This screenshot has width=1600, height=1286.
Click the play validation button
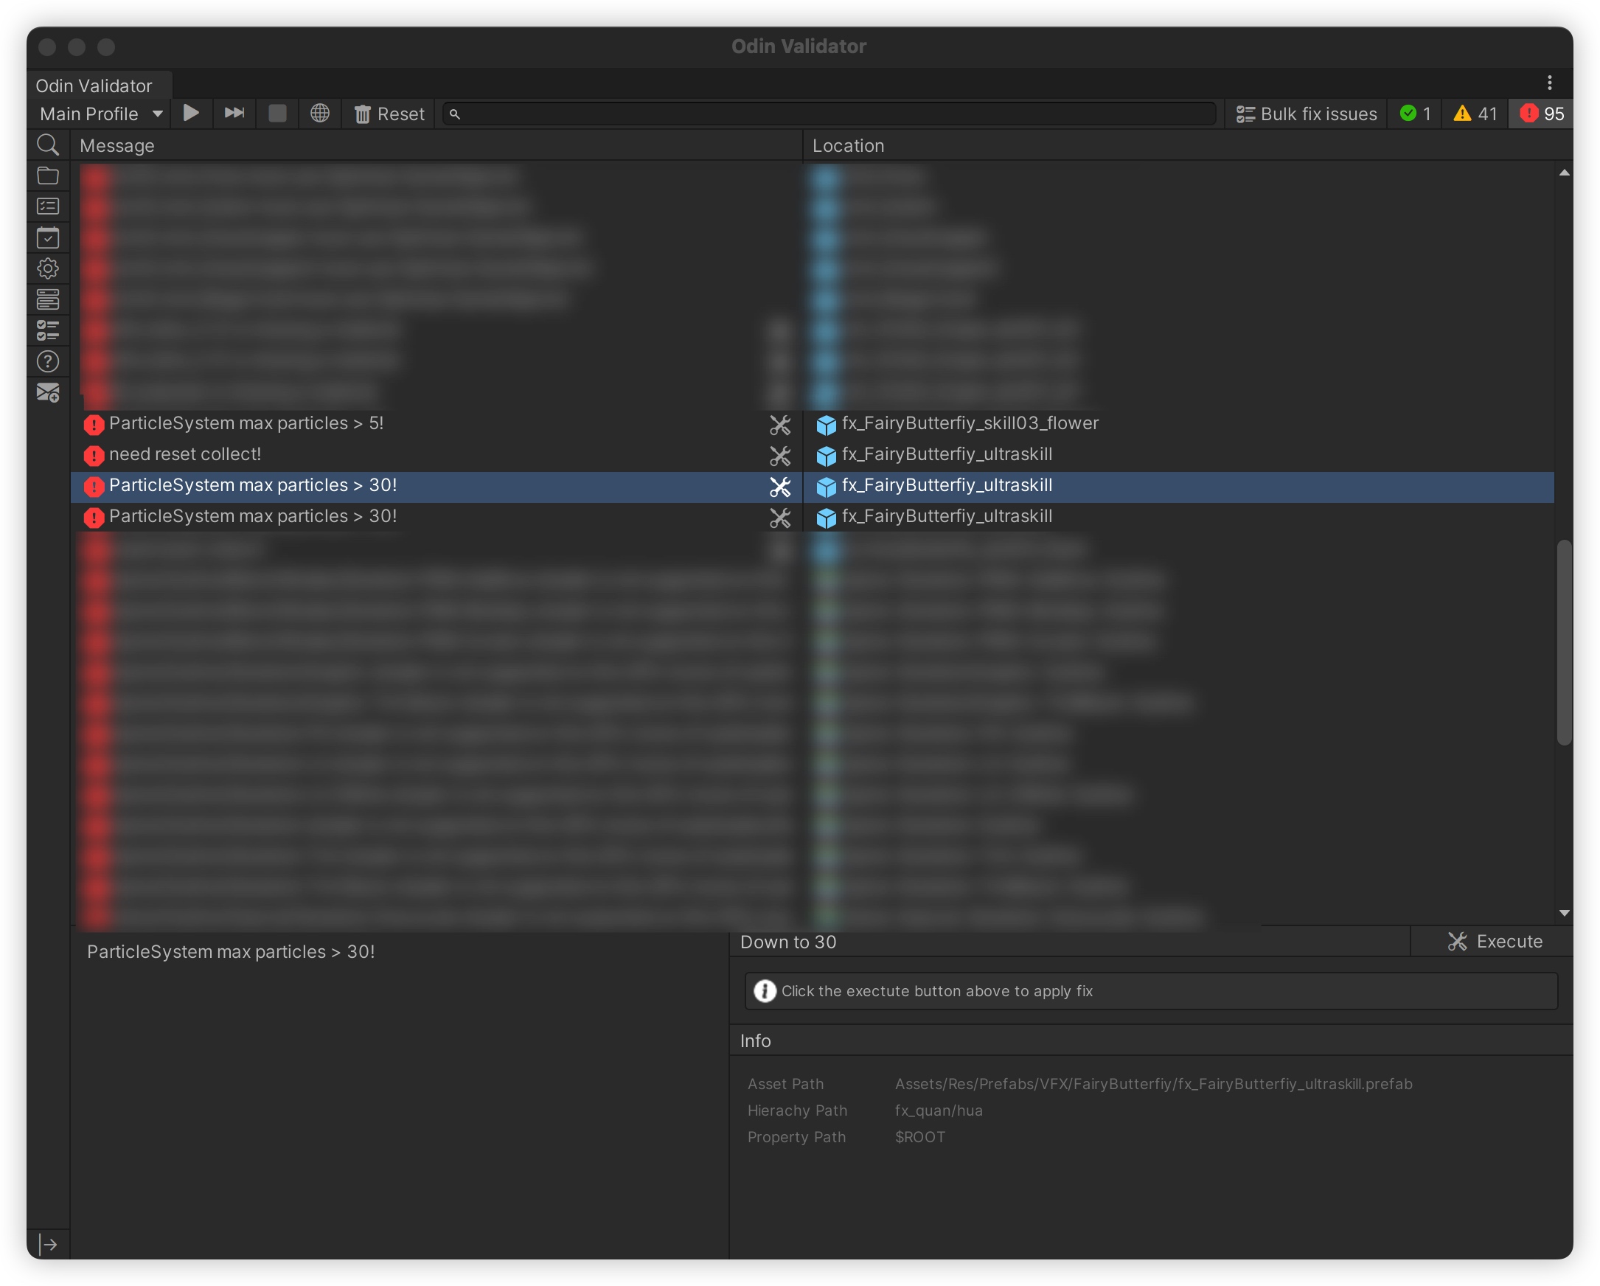[191, 114]
